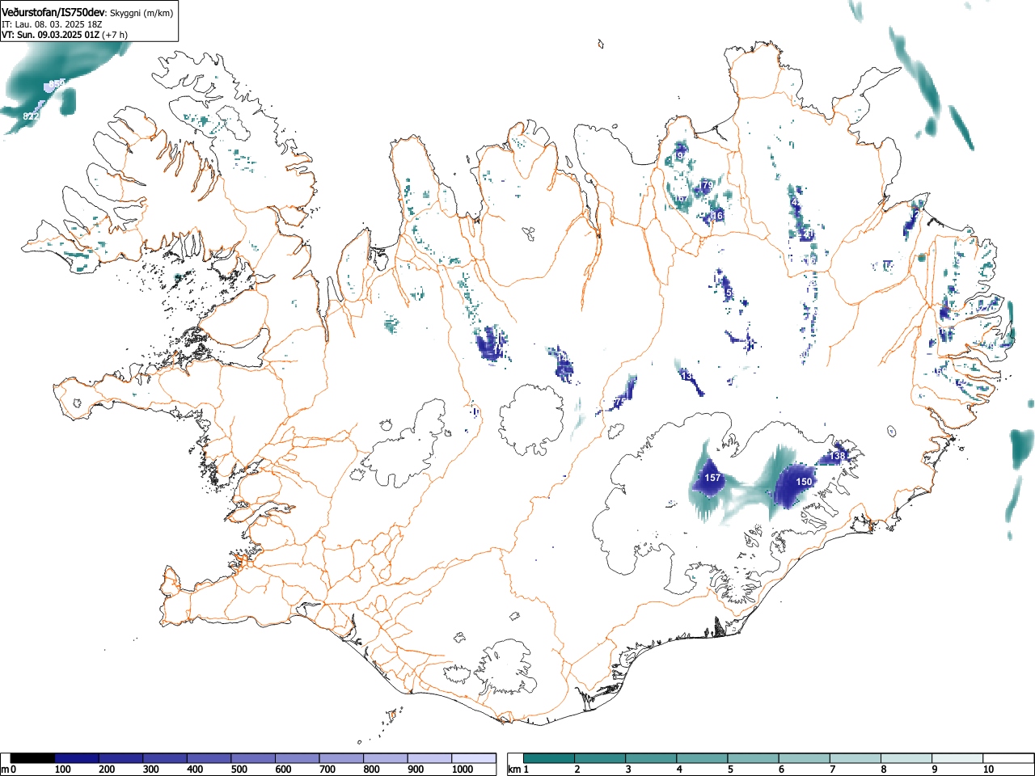Image resolution: width=1035 pixels, height=776 pixels.
Task: Click the '800' tick on the meters legend
Action: pos(372,770)
